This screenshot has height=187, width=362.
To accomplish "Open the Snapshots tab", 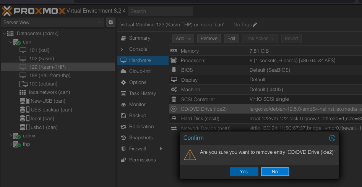I will (141, 138).
